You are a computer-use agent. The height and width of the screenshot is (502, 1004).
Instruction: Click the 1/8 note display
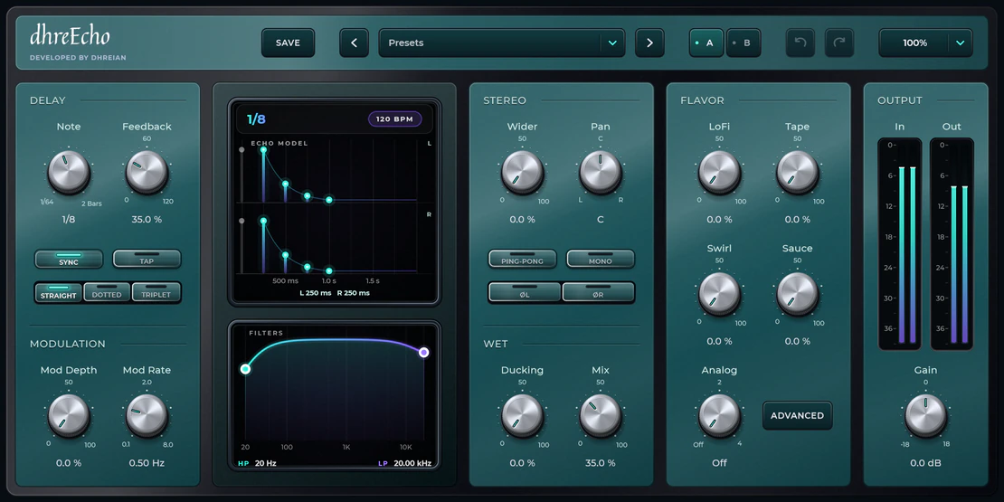click(x=256, y=119)
